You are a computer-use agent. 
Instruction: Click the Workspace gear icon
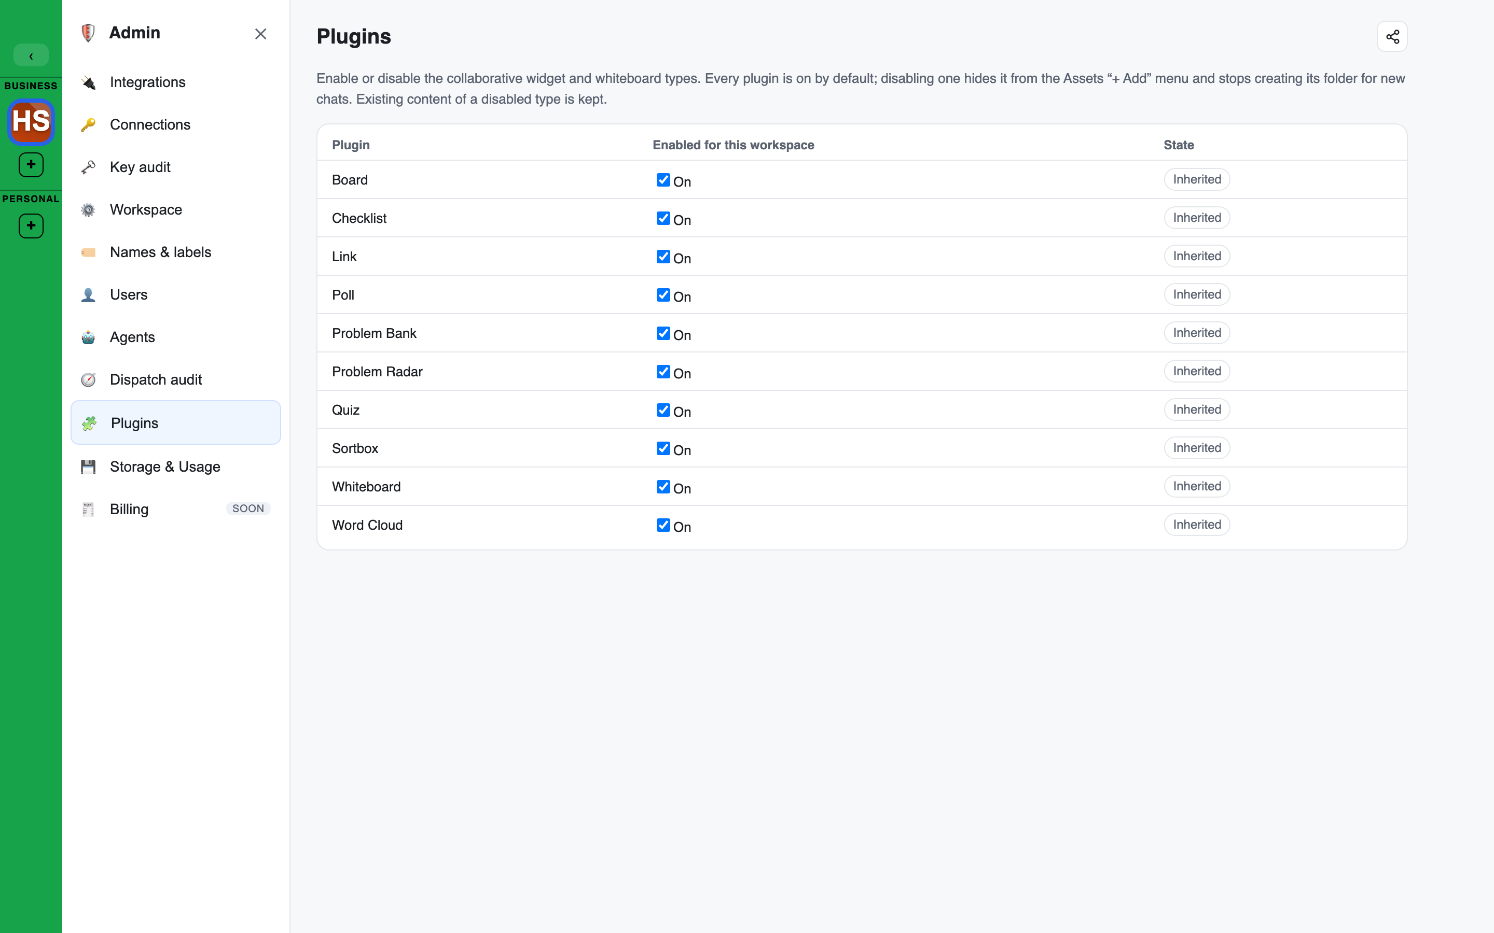[88, 210]
